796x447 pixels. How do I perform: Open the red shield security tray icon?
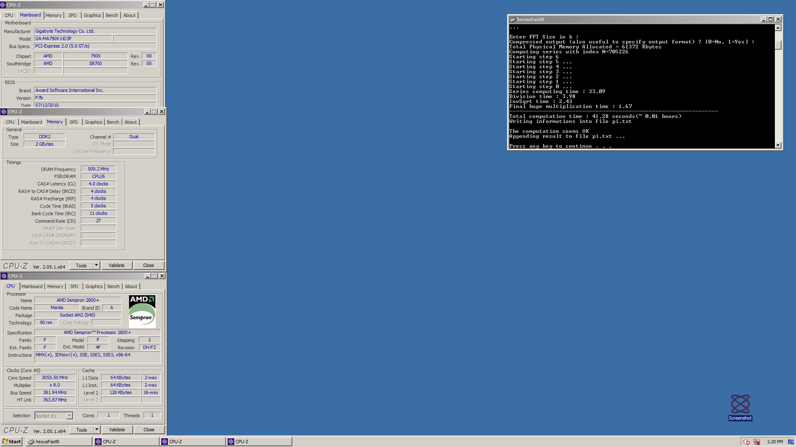pos(746,442)
